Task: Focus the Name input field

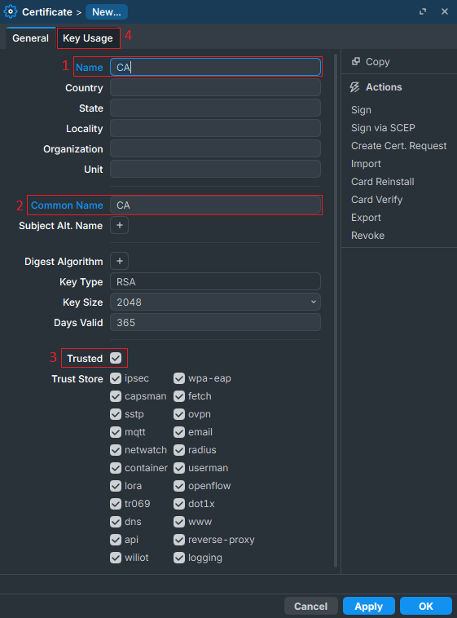Action: pos(215,67)
